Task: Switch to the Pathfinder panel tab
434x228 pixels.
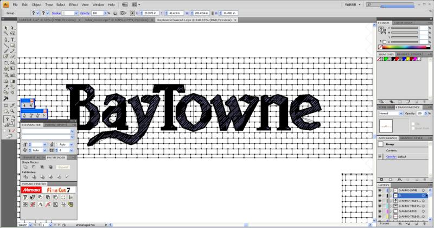Action: point(56,157)
